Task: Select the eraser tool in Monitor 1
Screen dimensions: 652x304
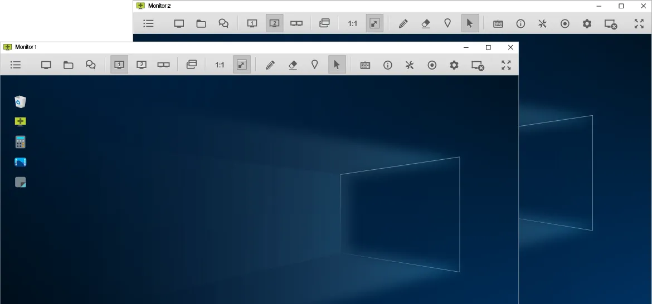Action: pos(293,65)
